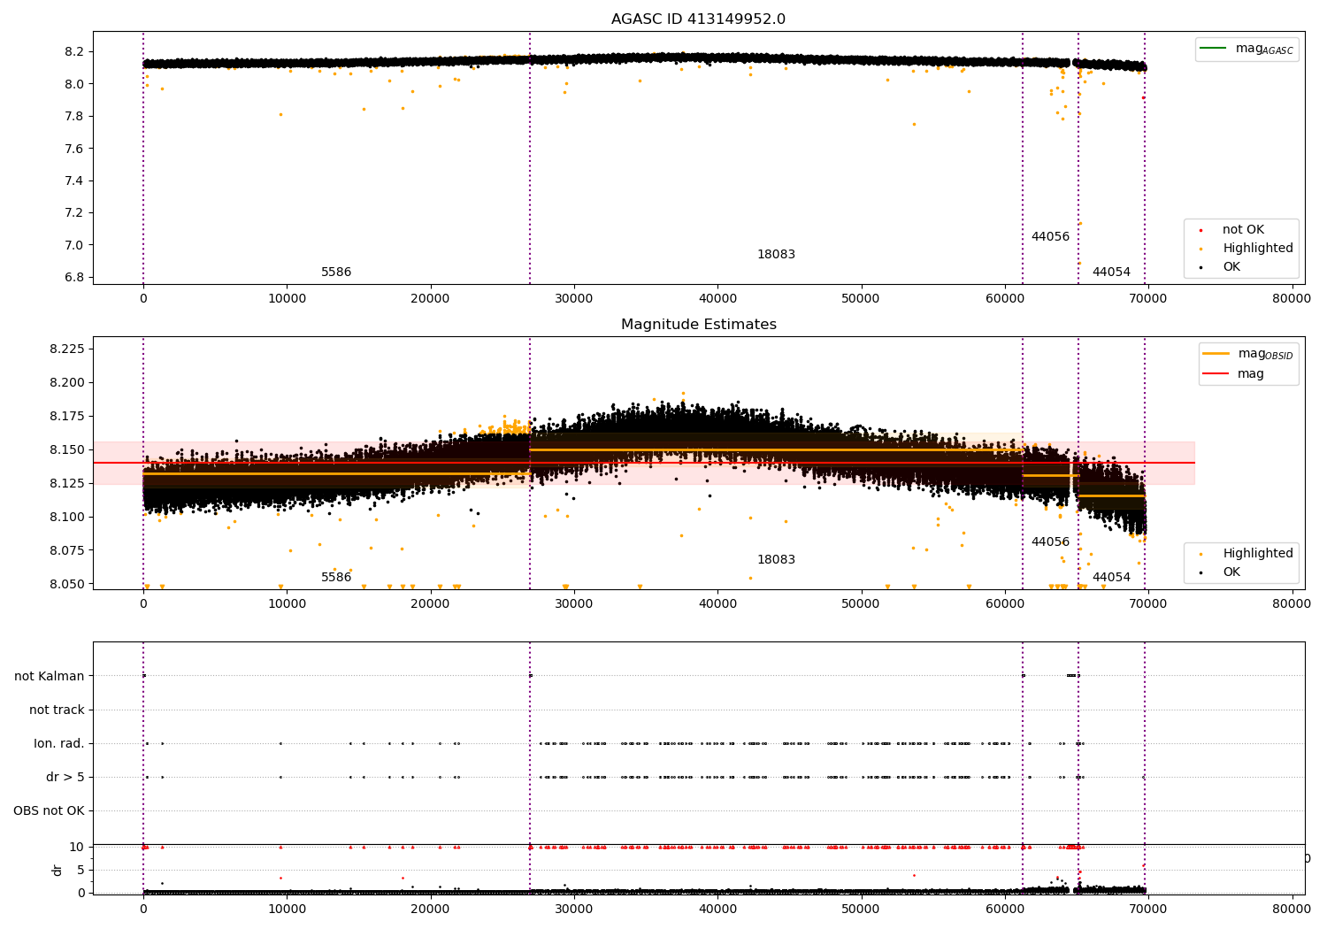Click obsid label "18083" in Magnitude Estimates panel
The width and height of the screenshot is (1327, 929).
(x=776, y=560)
